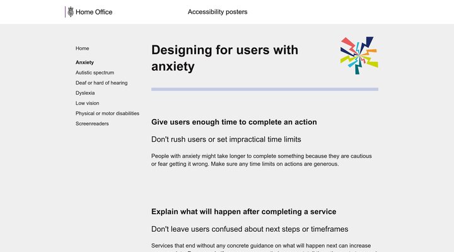Click "Don't rush users" subheading
This screenshot has width=454, height=252.
[226, 139]
